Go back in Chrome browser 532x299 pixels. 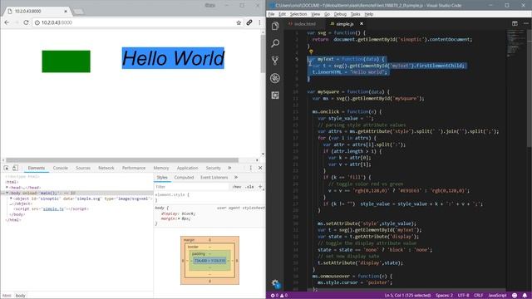(7, 22)
